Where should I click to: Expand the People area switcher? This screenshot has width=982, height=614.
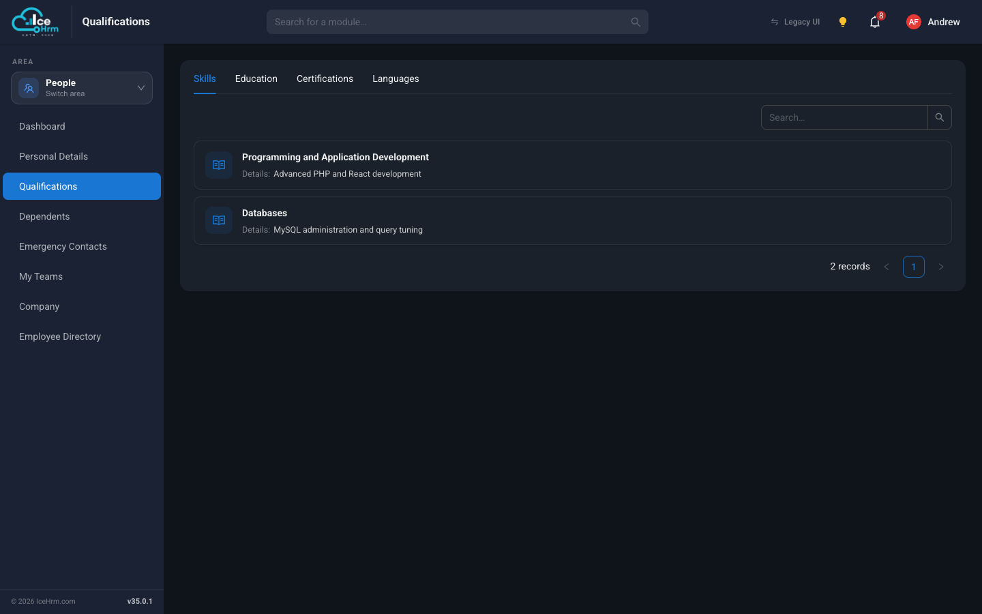pyautogui.click(x=82, y=88)
